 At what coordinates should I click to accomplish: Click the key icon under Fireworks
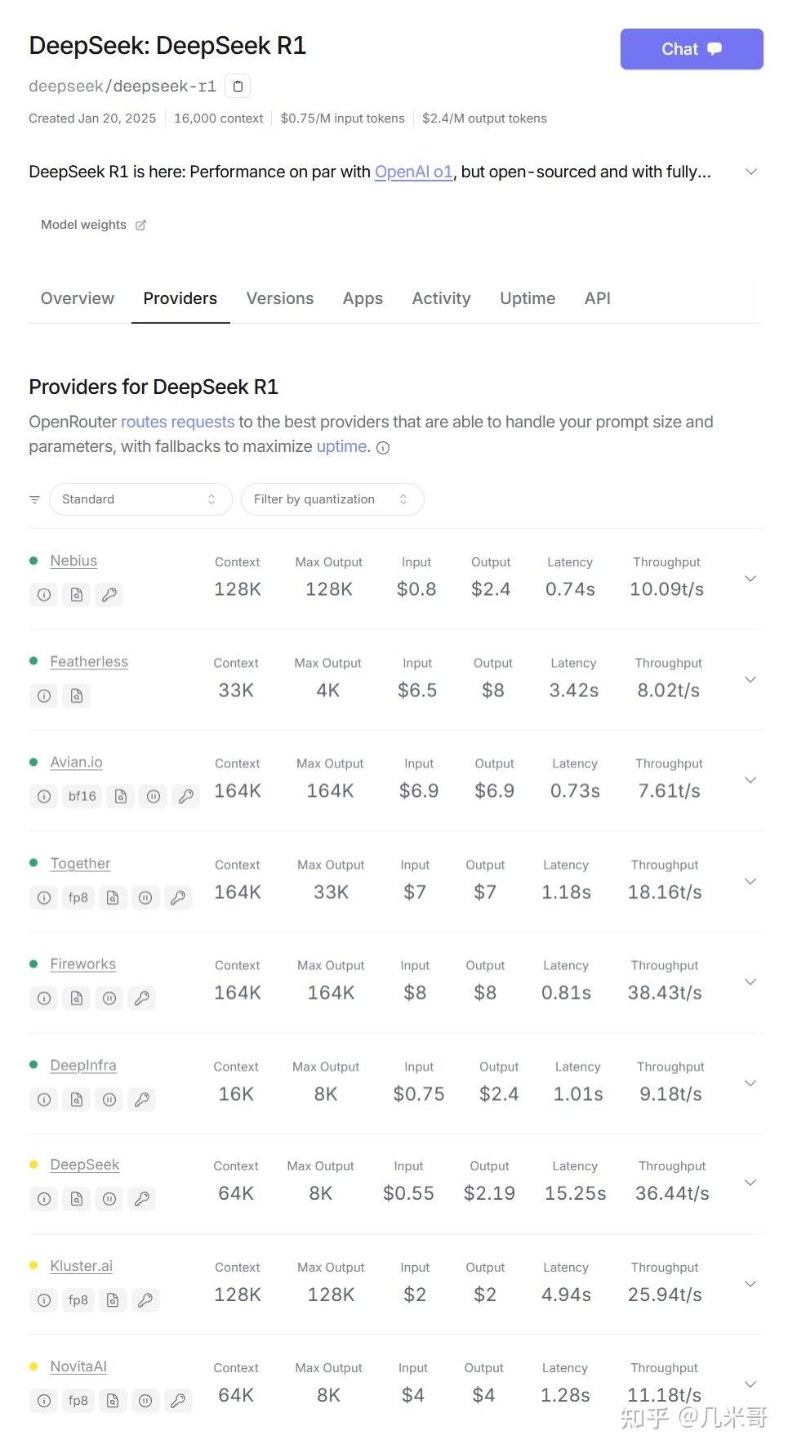pyautogui.click(x=142, y=998)
